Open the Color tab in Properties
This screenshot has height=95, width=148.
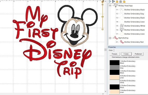(x=111, y=50)
